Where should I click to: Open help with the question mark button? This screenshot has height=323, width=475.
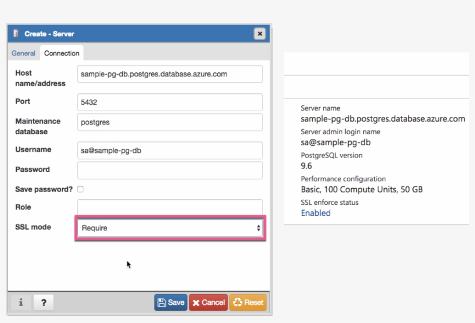pyautogui.click(x=43, y=302)
